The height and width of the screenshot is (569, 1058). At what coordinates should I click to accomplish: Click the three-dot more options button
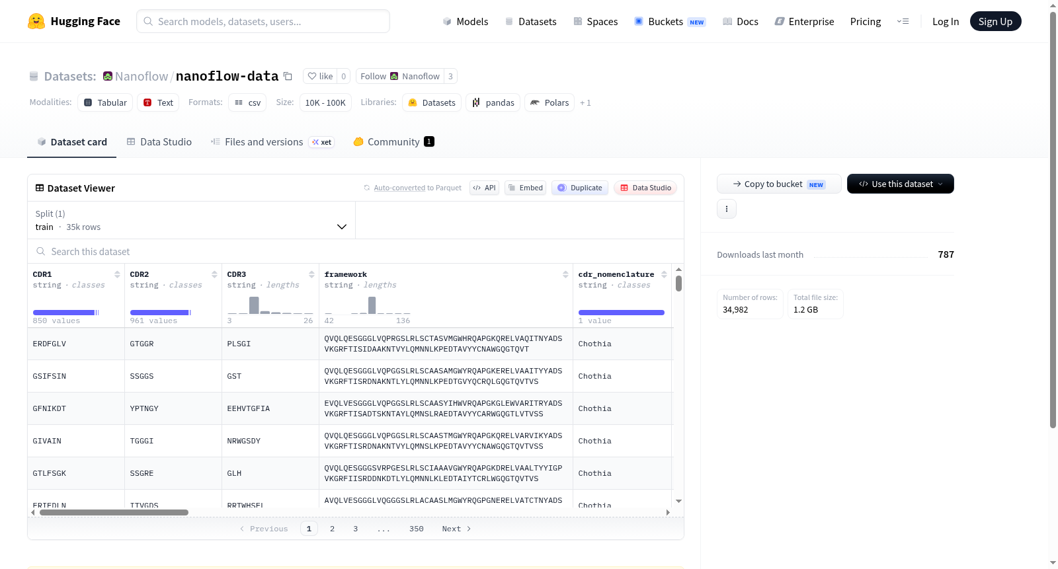click(727, 209)
